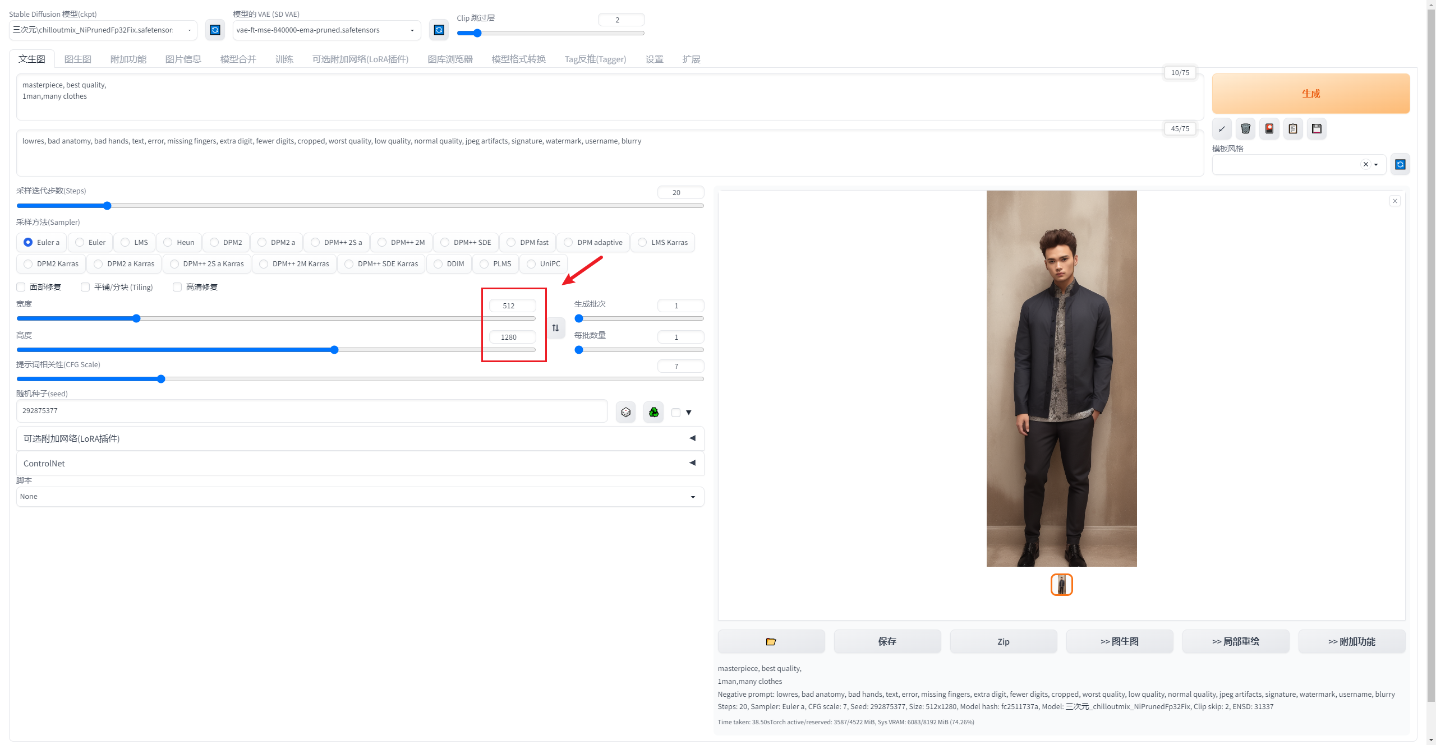Select the DPM++ 2M Karras sampler
1436x745 pixels.
pyautogui.click(x=264, y=264)
